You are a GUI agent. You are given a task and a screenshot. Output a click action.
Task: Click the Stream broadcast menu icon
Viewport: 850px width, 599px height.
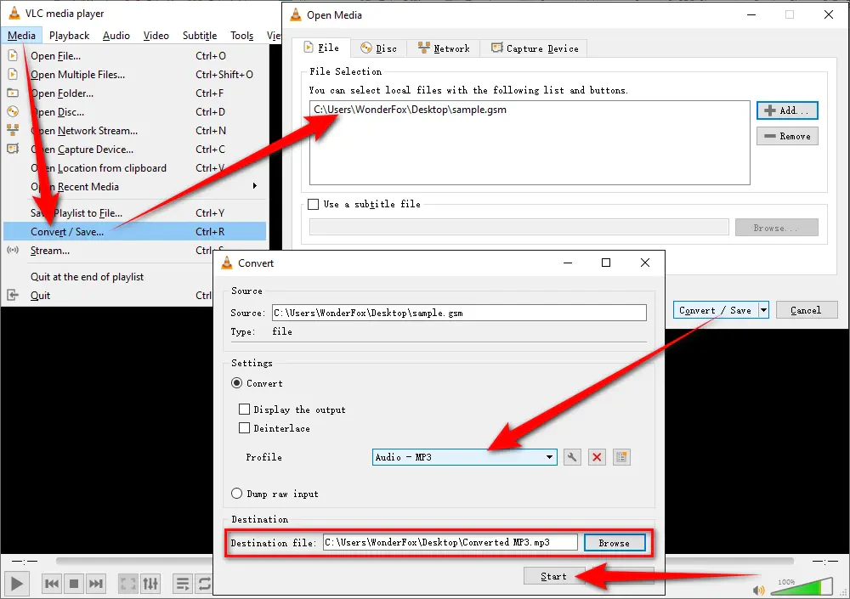[13, 250]
